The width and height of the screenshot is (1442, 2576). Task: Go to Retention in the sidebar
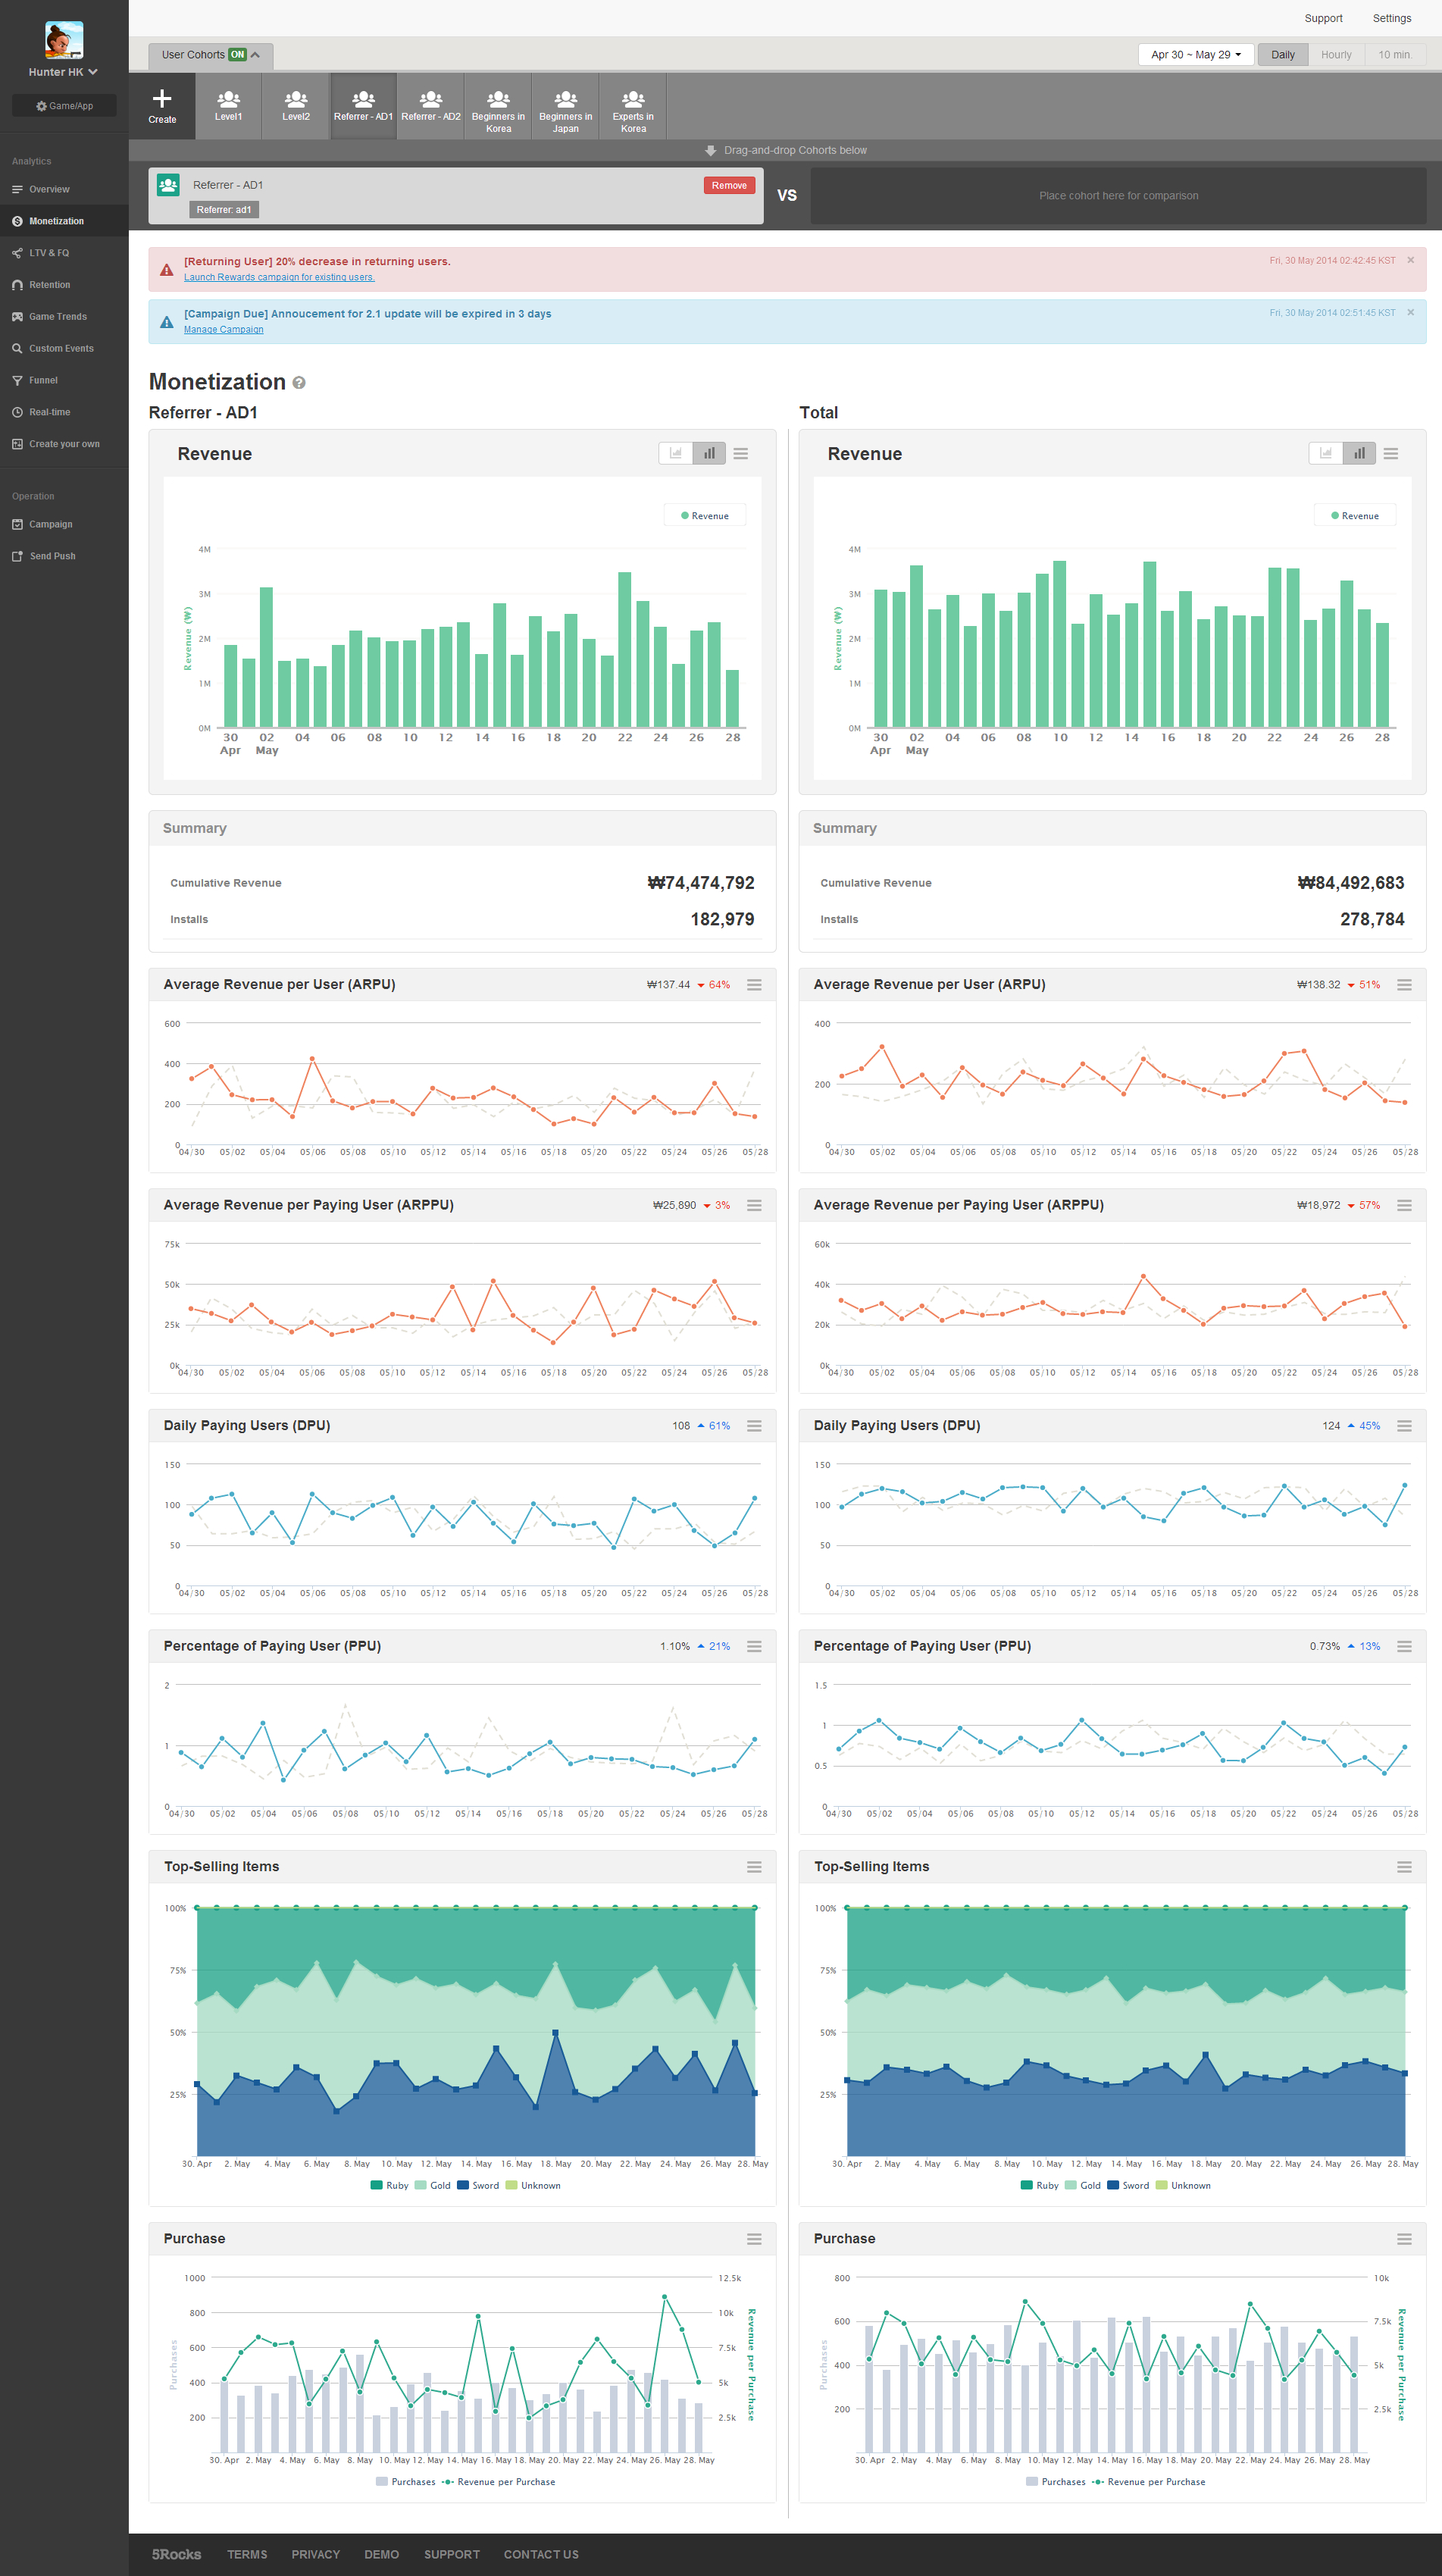tap(49, 285)
